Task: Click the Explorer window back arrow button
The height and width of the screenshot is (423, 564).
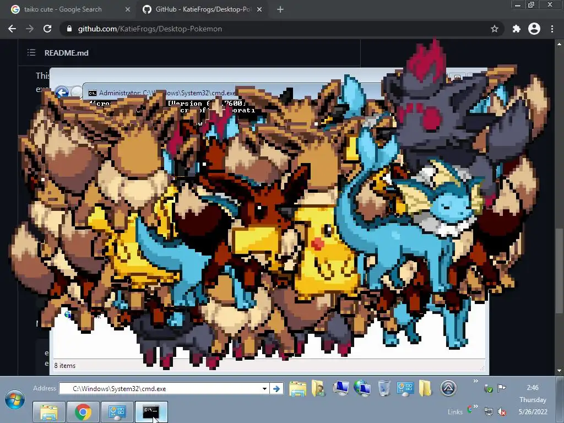Action: pyautogui.click(x=62, y=93)
